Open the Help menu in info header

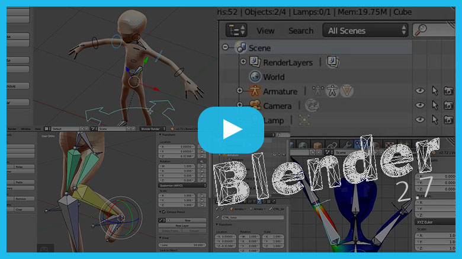38,129
